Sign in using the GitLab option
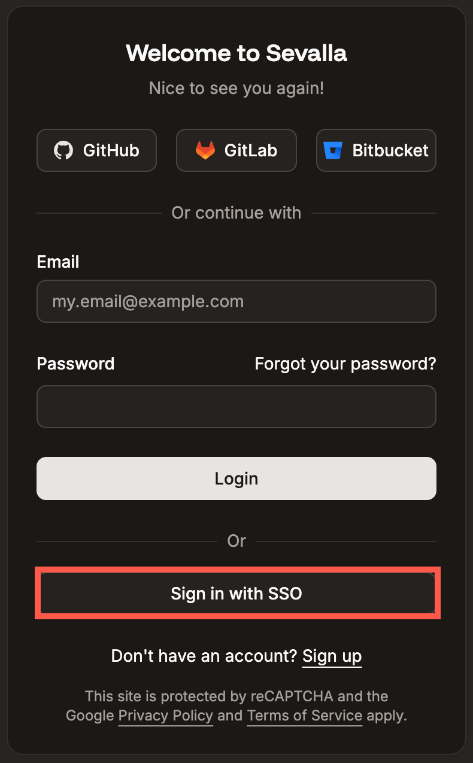This screenshot has width=473, height=763. point(236,150)
